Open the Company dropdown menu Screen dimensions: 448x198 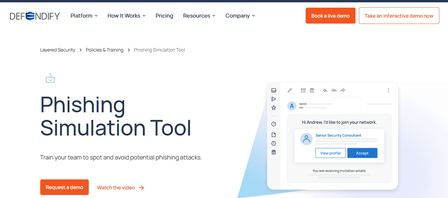coord(240,16)
